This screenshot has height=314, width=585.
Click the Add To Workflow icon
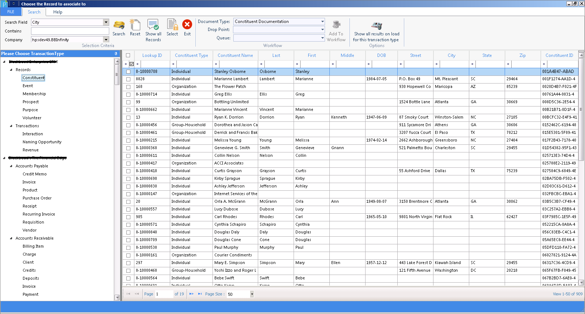tap(336, 25)
